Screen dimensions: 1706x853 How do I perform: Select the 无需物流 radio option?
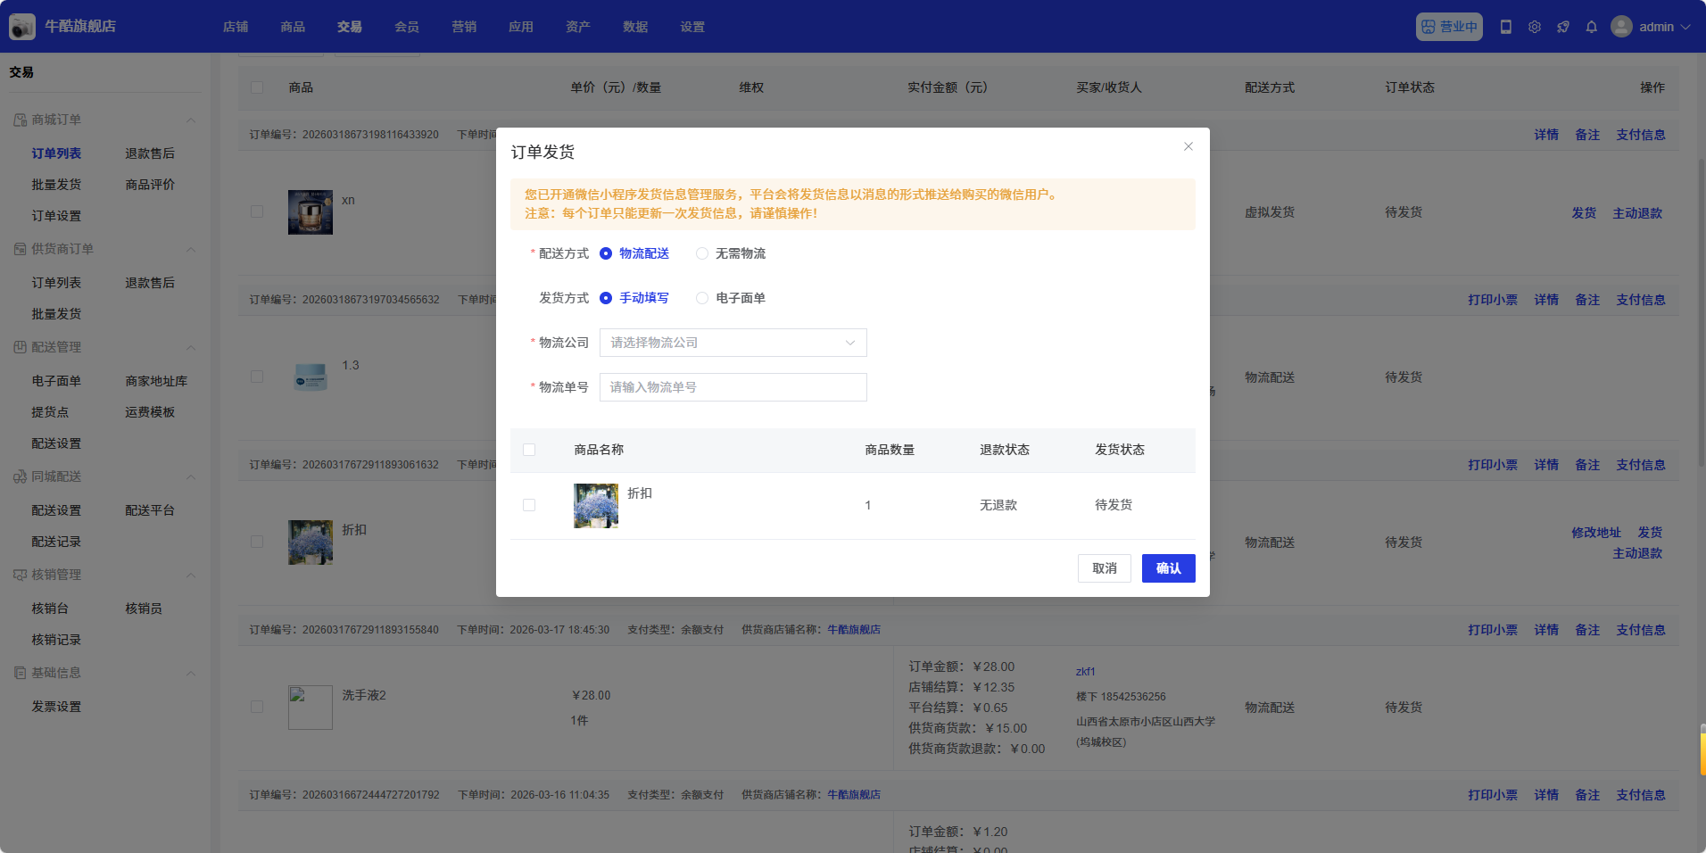[x=702, y=253]
